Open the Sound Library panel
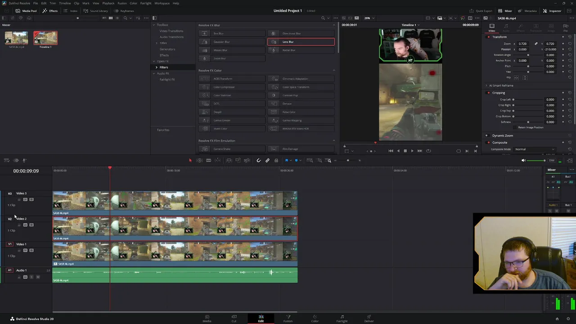The height and width of the screenshot is (324, 576). (x=96, y=11)
